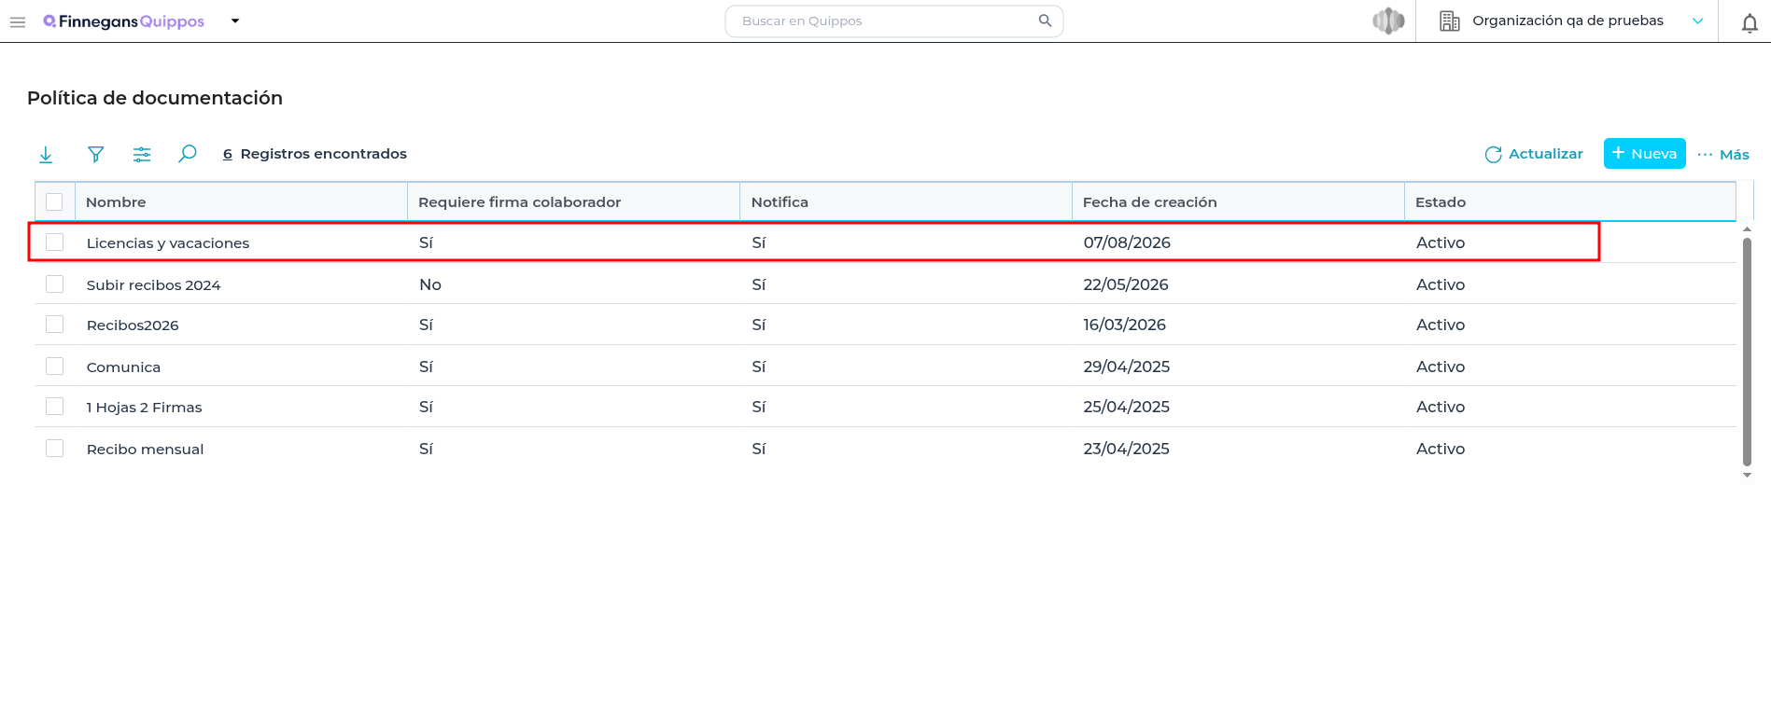
Task: Click the date 22/05/2026
Action: pos(1126,284)
